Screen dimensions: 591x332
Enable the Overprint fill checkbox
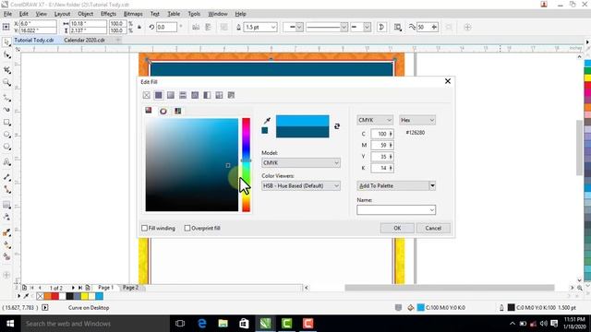pos(187,228)
